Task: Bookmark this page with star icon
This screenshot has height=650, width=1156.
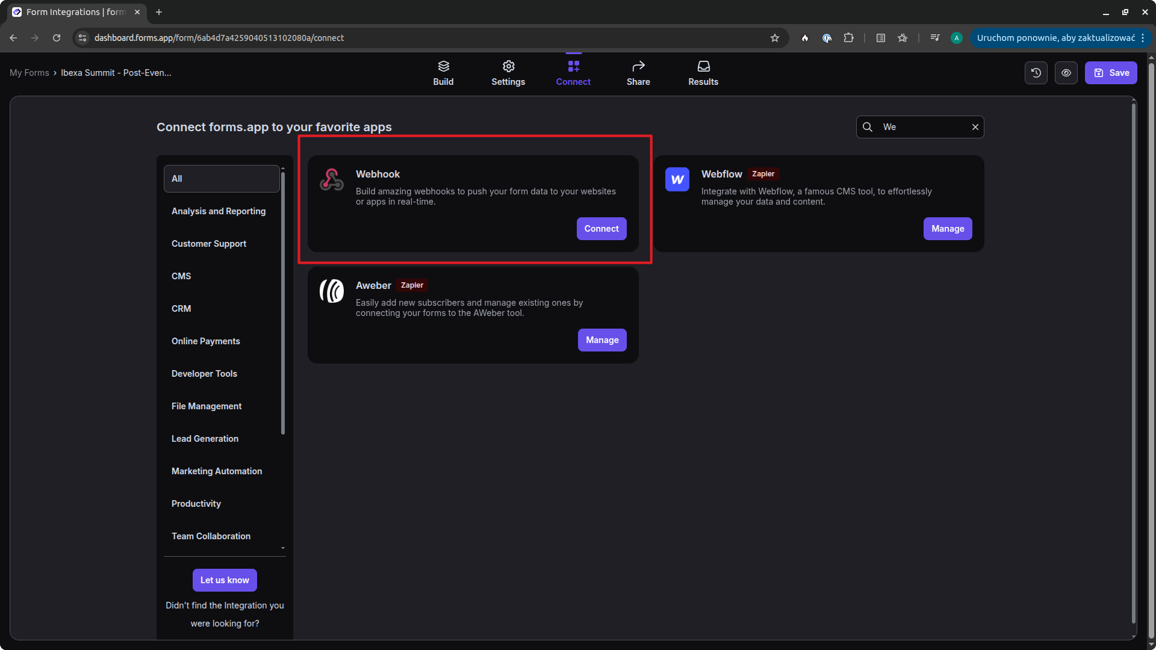Action: coord(775,38)
